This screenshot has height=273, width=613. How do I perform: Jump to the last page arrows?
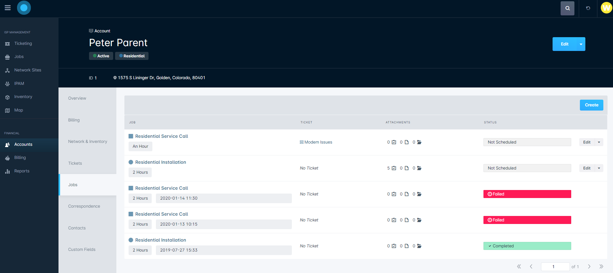tap(601, 267)
